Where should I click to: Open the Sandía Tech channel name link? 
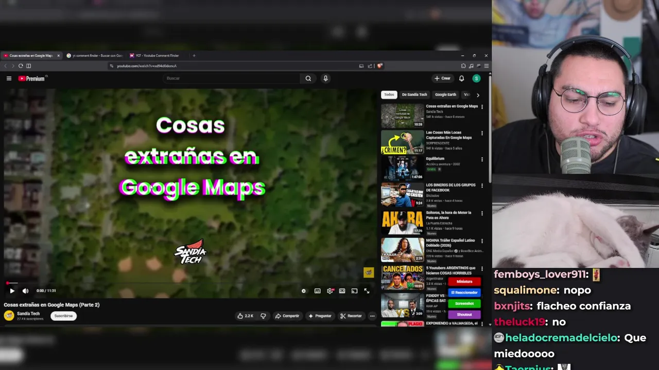[x=28, y=313]
